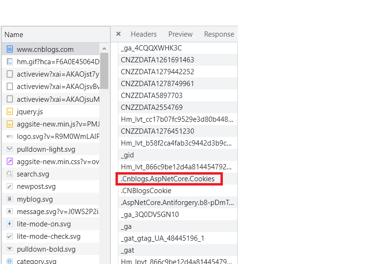Viewport: 377px width, 264px height.
Task: Select the hm.gif?hca=F6A0E45064D request
Action: [51, 61]
